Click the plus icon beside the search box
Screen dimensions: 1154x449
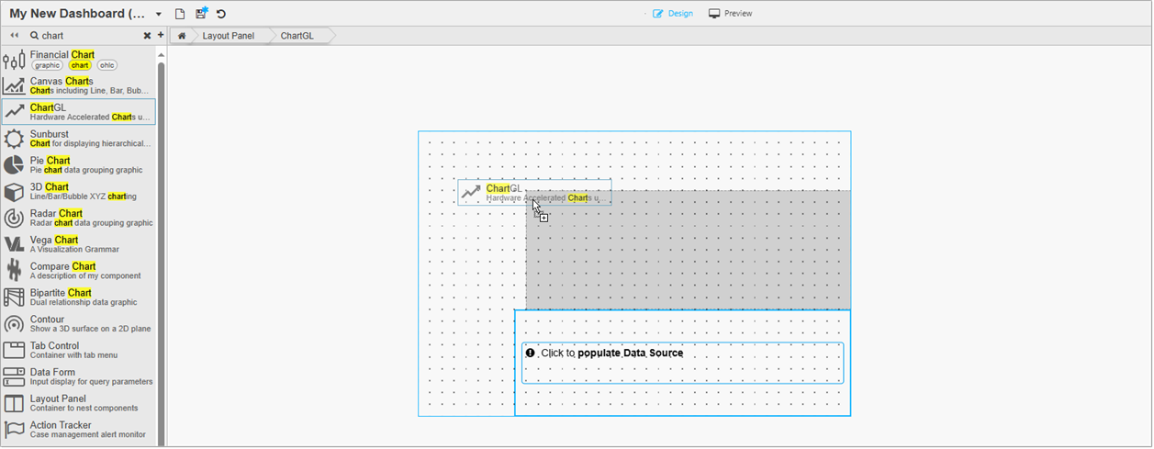click(x=161, y=35)
